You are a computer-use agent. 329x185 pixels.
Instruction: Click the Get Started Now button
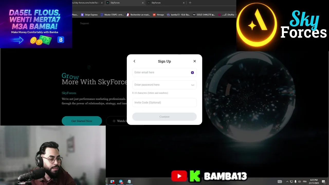[x=82, y=121]
